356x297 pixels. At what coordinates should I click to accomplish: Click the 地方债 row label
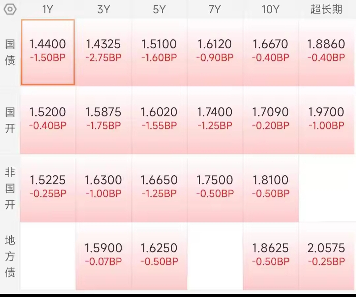(10, 256)
